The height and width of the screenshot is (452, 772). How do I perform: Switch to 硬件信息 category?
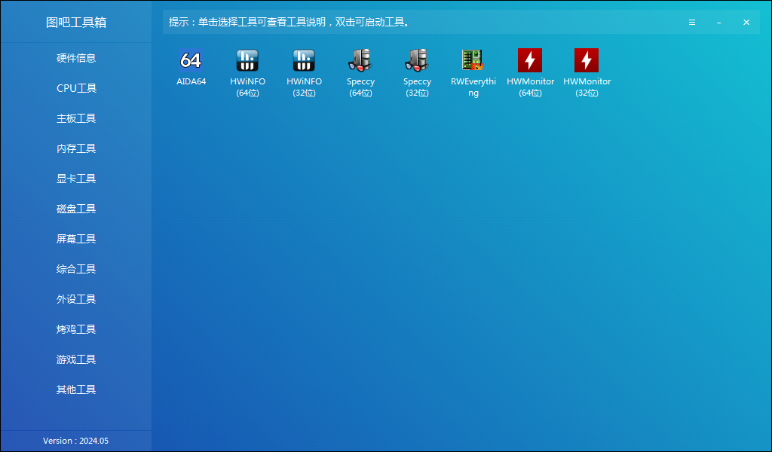pos(76,58)
